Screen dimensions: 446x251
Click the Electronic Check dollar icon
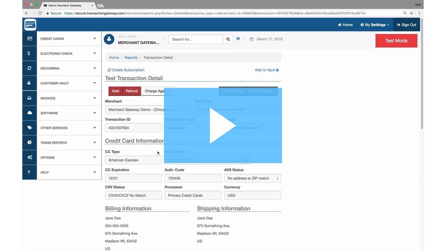tap(29, 53)
